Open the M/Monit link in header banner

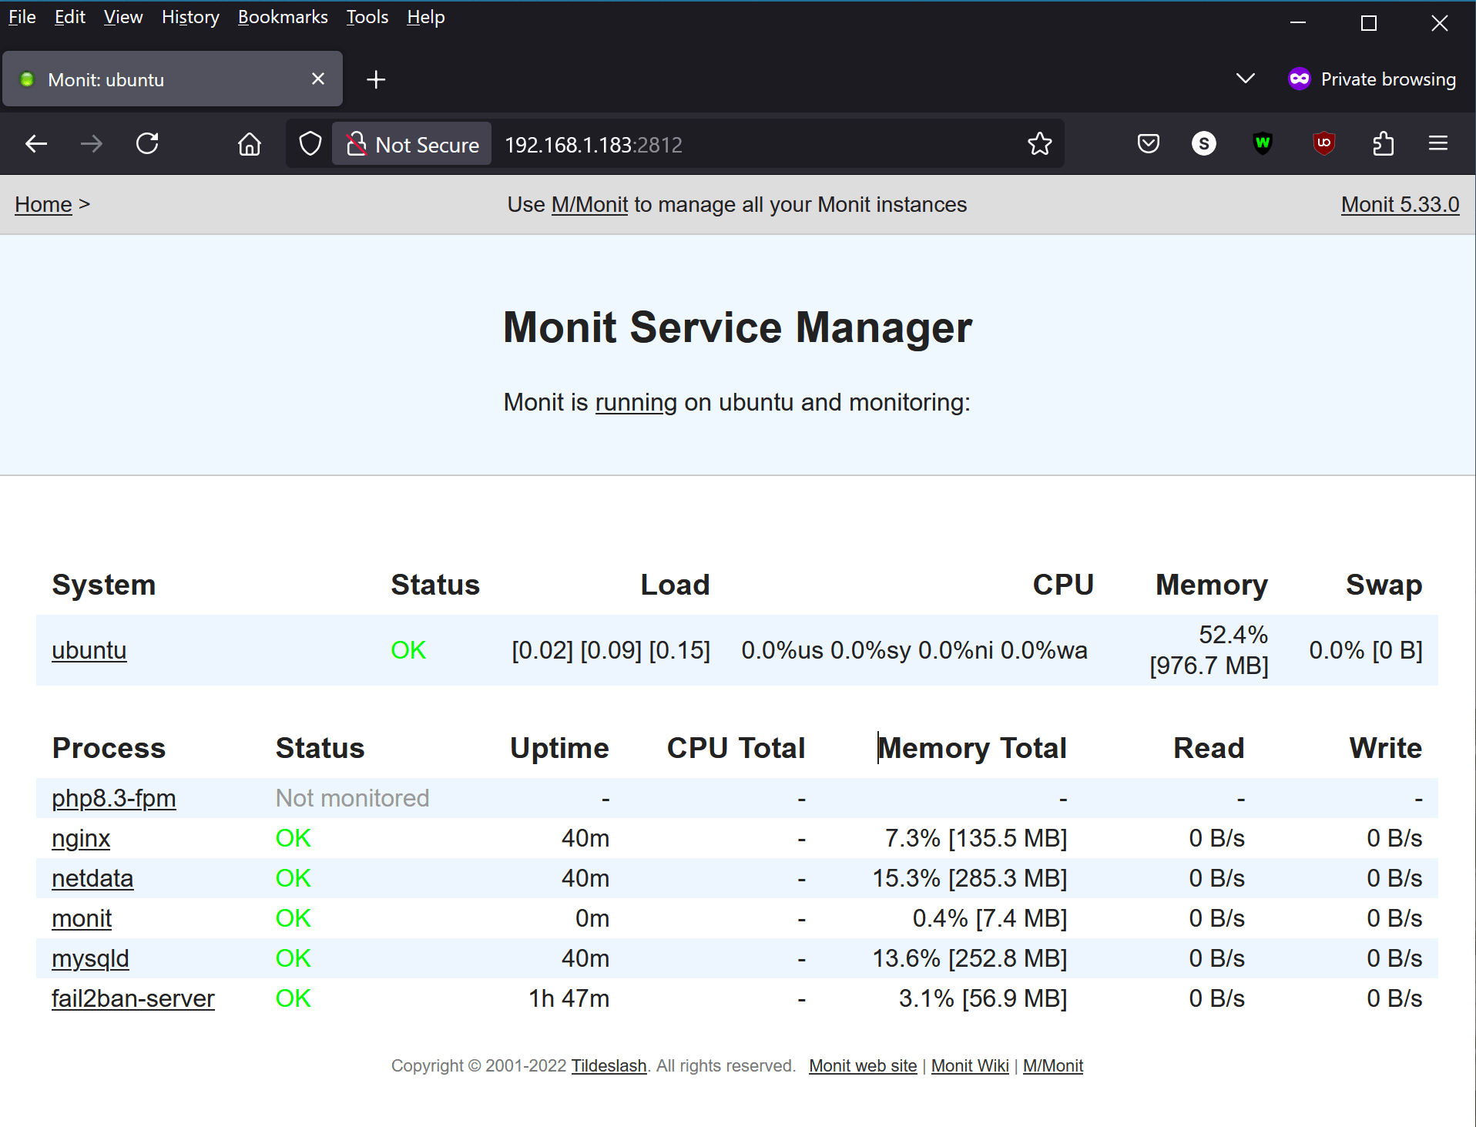(x=590, y=205)
